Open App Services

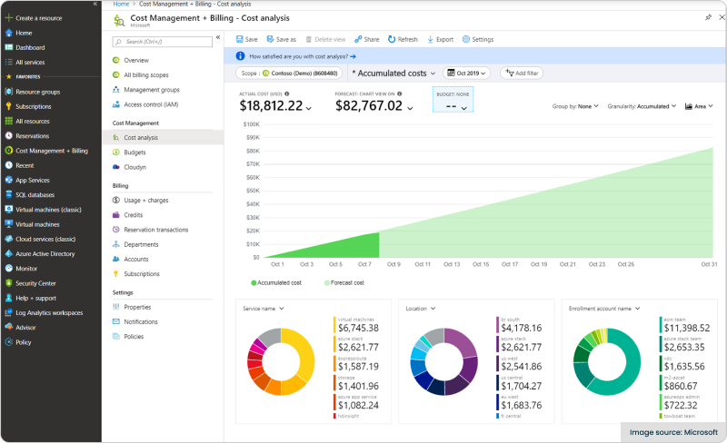(x=33, y=181)
